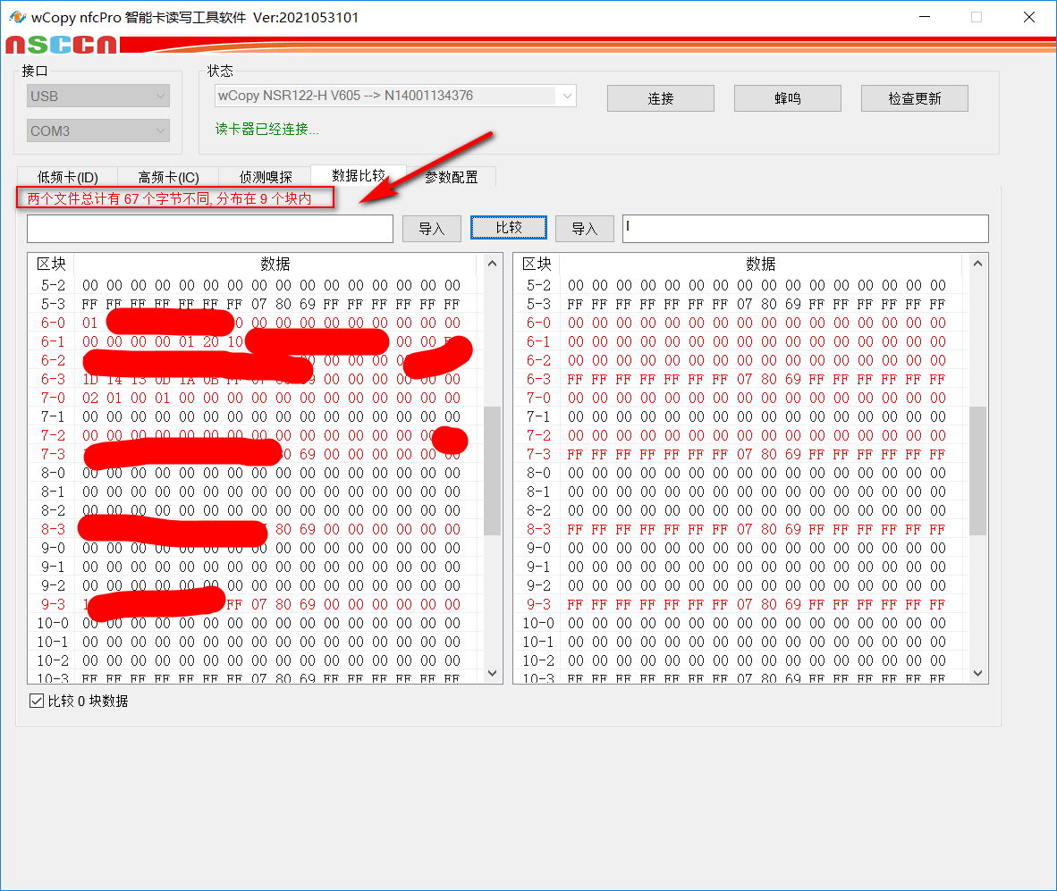This screenshot has height=891, width=1057.
Task: Click the 67 bytes differ result message
Action: coord(169,198)
